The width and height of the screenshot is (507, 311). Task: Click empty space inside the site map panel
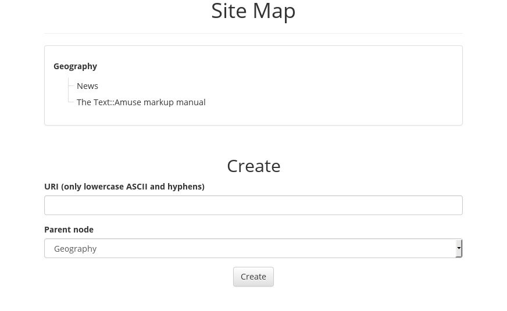click(323, 85)
